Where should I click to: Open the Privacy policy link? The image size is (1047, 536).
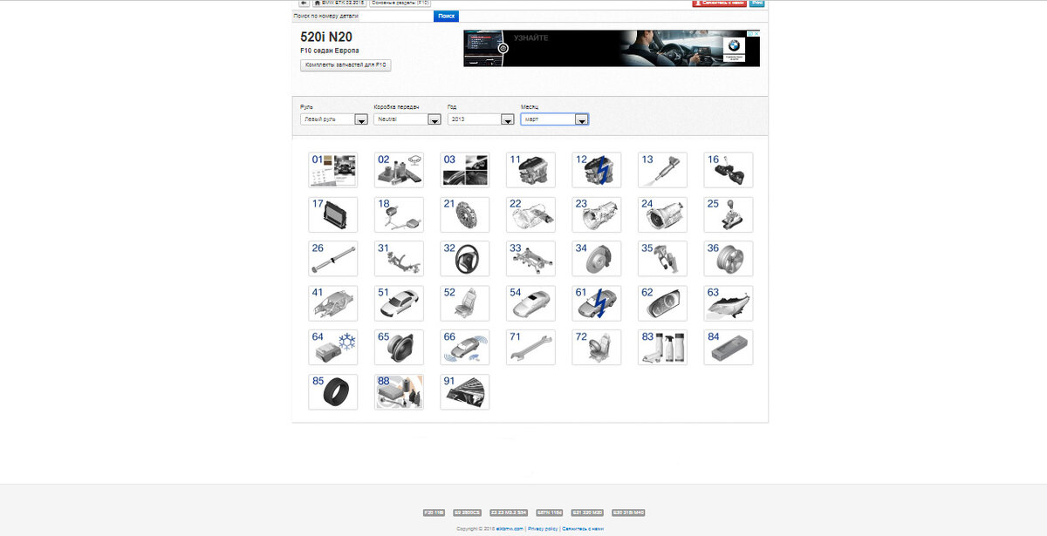[543, 529]
